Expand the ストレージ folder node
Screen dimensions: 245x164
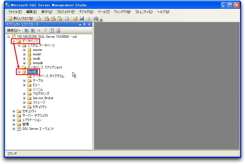(x=24, y=102)
